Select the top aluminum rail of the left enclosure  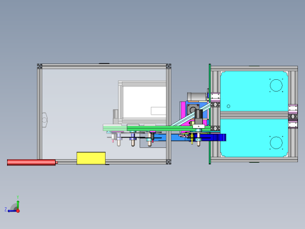coord(104,66)
